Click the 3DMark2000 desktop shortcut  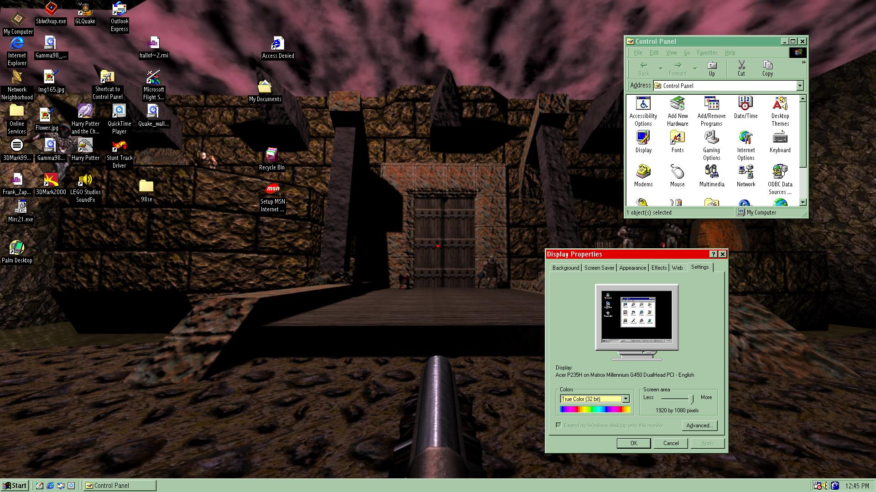(51, 180)
